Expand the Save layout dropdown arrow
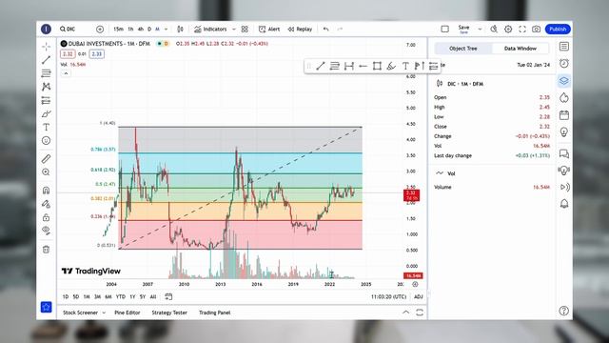The height and width of the screenshot is (343, 609). [x=480, y=30]
